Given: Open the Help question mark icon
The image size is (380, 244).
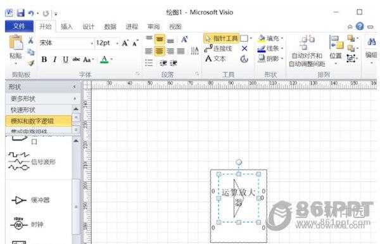Looking at the screenshot, I should tap(360, 26).
